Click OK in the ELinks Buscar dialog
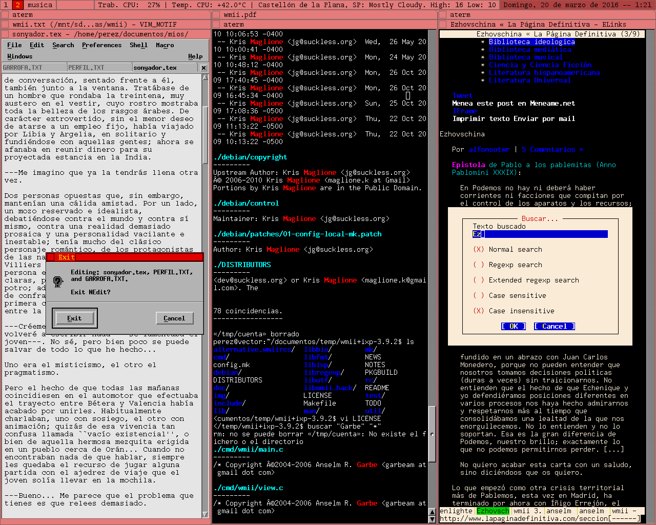656x525 pixels. tap(514, 326)
